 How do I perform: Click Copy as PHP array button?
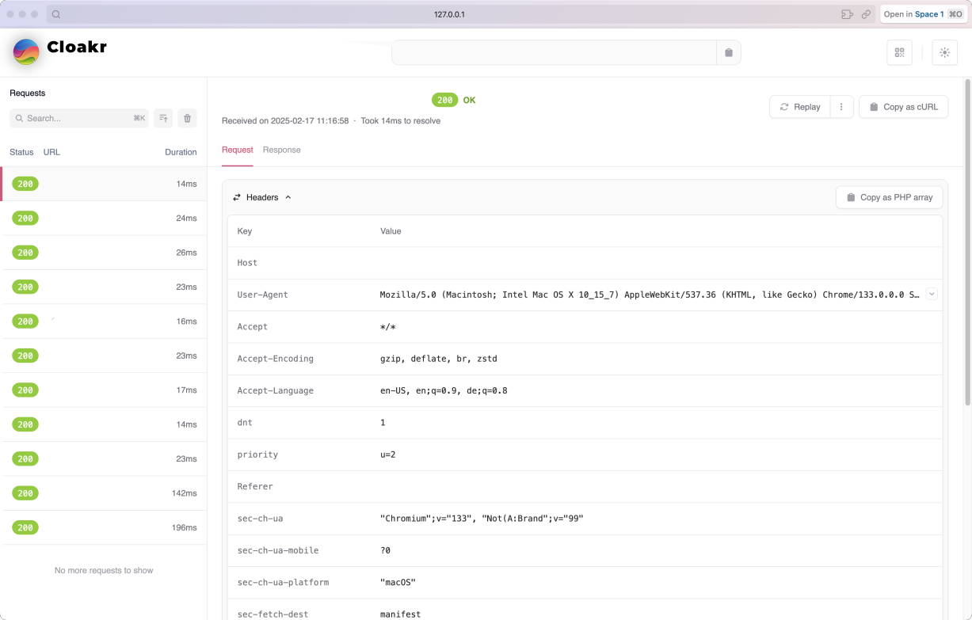[x=889, y=197]
